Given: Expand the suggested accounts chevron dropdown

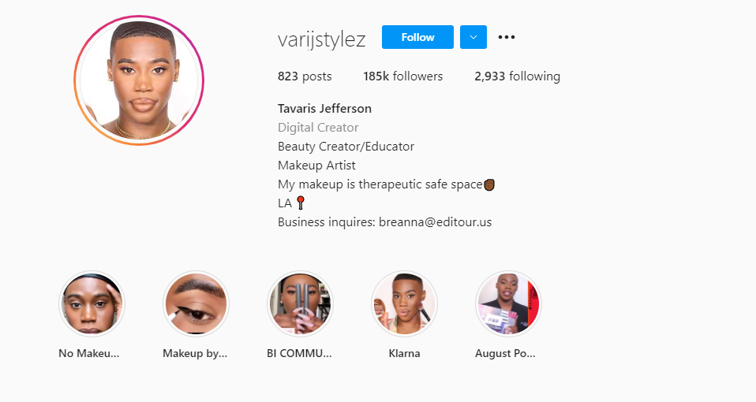Looking at the screenshot, I should click(x=473, y=37).
